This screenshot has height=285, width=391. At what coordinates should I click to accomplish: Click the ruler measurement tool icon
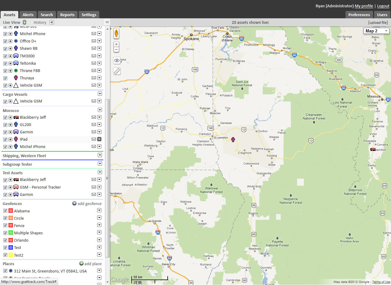click(x=117, y=71)
